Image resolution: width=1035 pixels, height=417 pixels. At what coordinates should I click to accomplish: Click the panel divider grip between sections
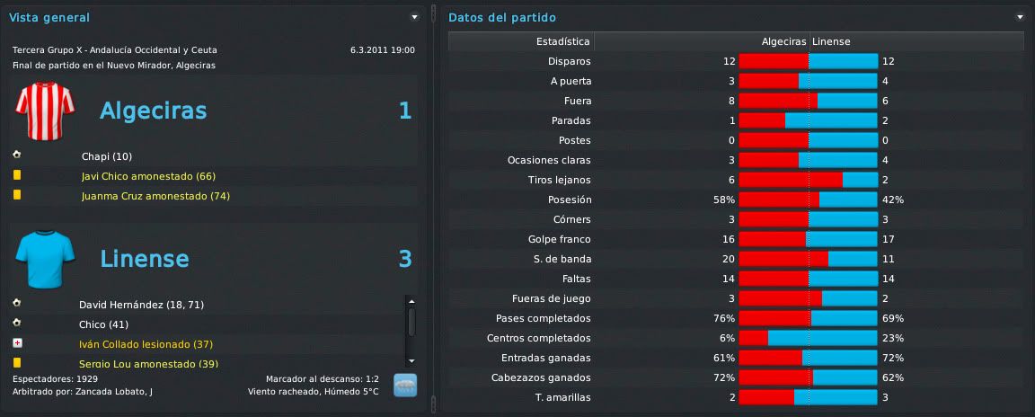coord(434,13)
